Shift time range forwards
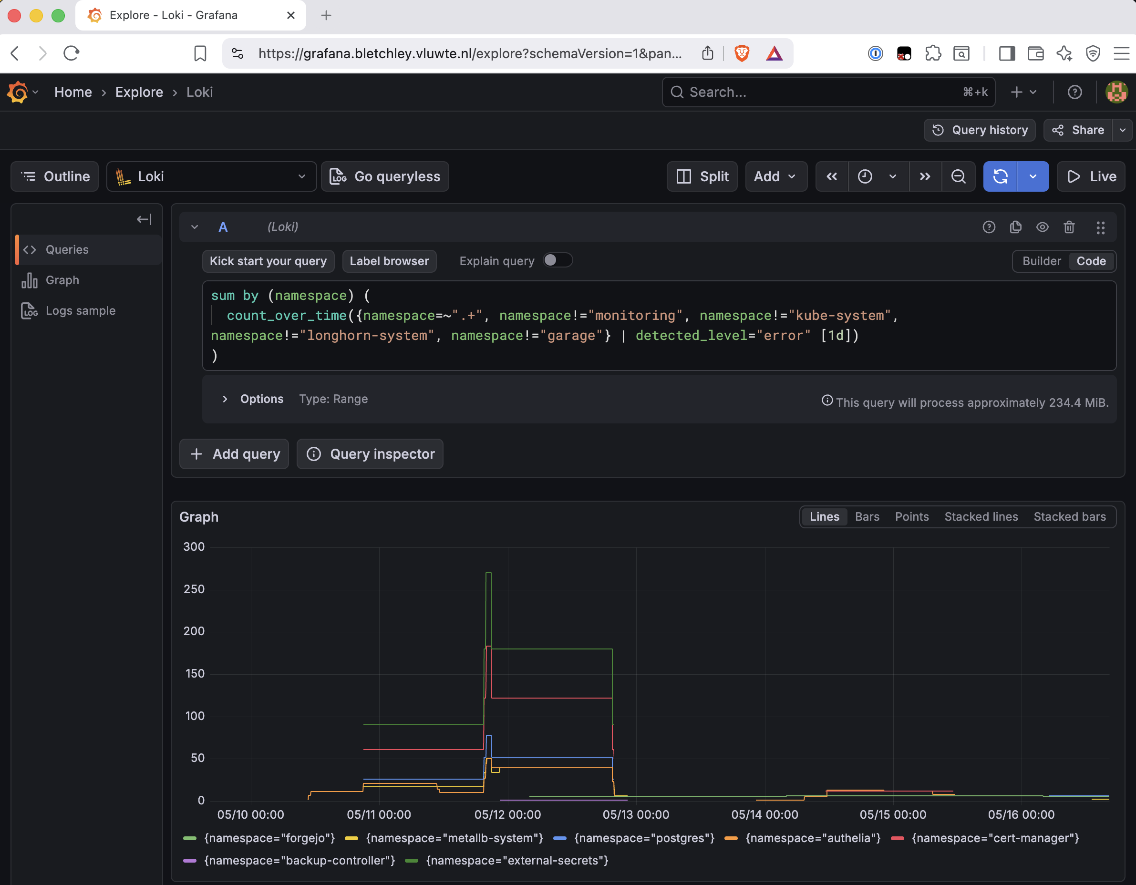 point(925,176)
